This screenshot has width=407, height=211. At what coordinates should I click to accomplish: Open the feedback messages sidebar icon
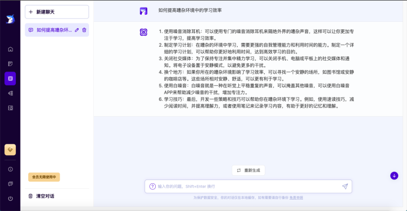[x=10, y=184]
